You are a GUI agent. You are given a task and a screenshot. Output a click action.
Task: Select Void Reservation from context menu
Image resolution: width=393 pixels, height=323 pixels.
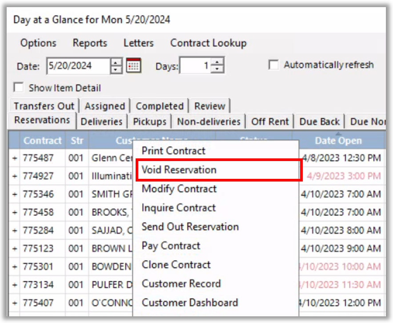pyautogui.click(x=179, y=170)
